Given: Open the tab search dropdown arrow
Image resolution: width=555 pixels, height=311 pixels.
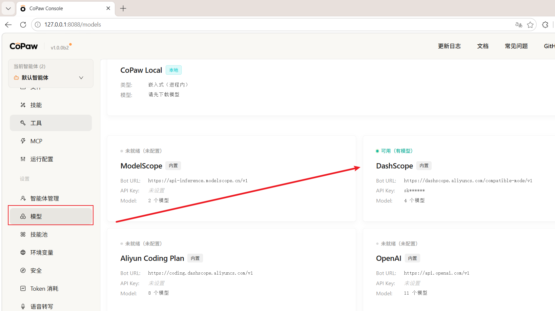Looking at the screenshot, I should click(9, 9).
